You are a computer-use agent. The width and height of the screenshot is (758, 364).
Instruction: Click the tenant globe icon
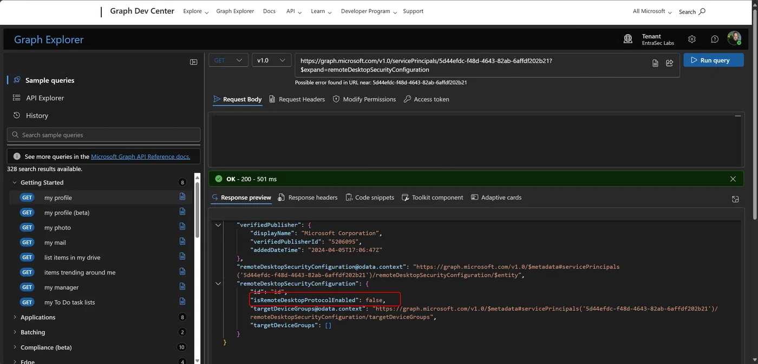point(628,39)
